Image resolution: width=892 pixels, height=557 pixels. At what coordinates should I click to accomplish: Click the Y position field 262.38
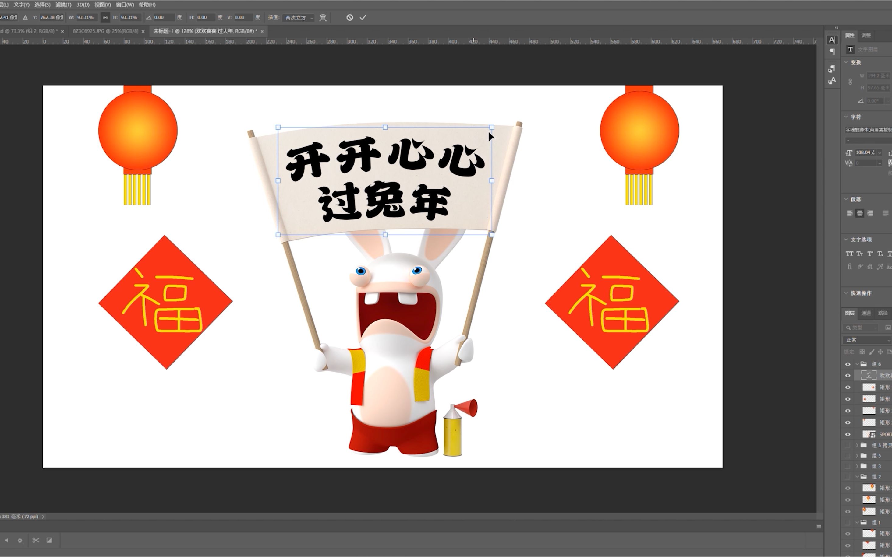pos(51,17)
